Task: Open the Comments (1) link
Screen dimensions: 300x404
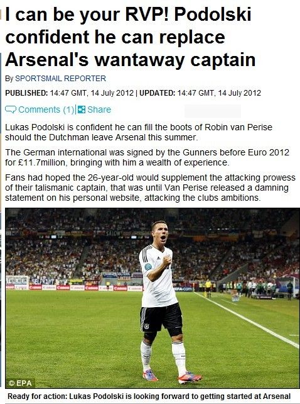Action: pyautogui.click(x=46, y=109)
